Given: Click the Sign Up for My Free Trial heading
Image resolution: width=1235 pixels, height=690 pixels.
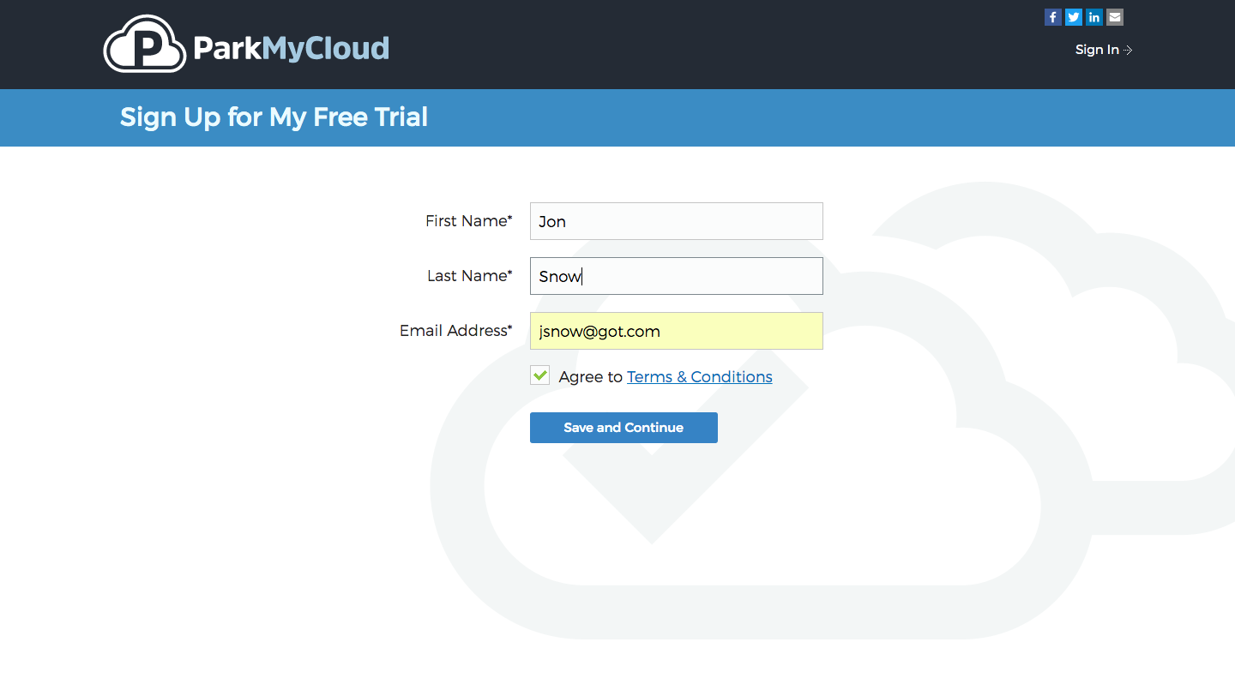Looking at the screenshot, I should 274,117.
